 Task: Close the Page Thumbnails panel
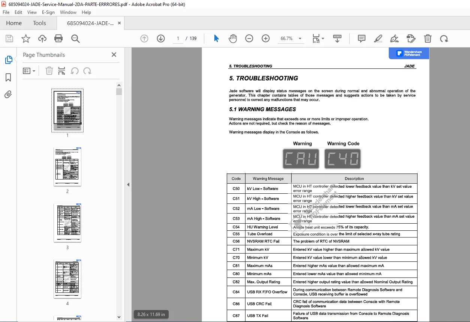tap(114, 55)
